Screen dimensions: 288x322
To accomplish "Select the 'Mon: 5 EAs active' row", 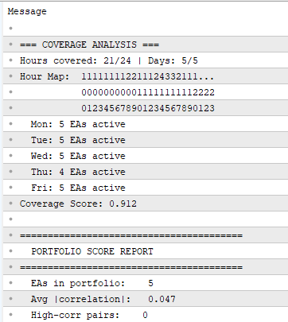I will 146,124.
